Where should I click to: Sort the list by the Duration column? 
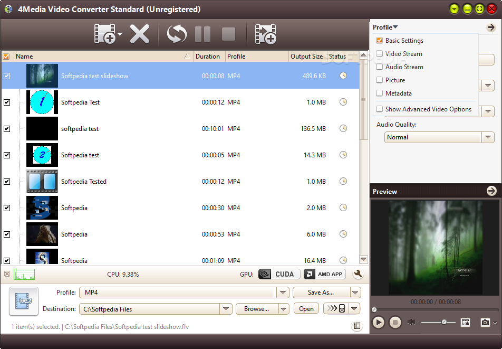click(209, 56)
